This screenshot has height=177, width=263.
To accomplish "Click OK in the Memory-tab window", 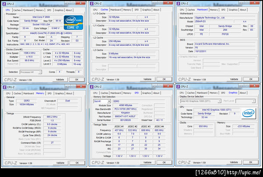I will click(x=77, y=163).
